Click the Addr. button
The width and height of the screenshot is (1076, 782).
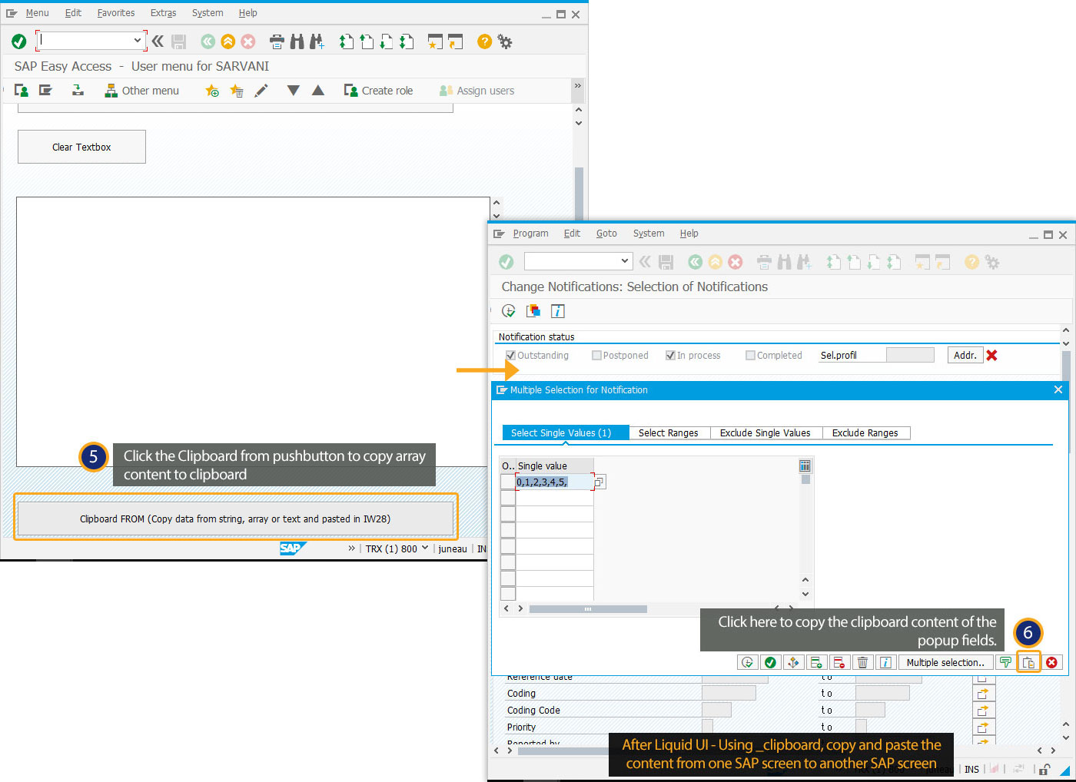965,355
